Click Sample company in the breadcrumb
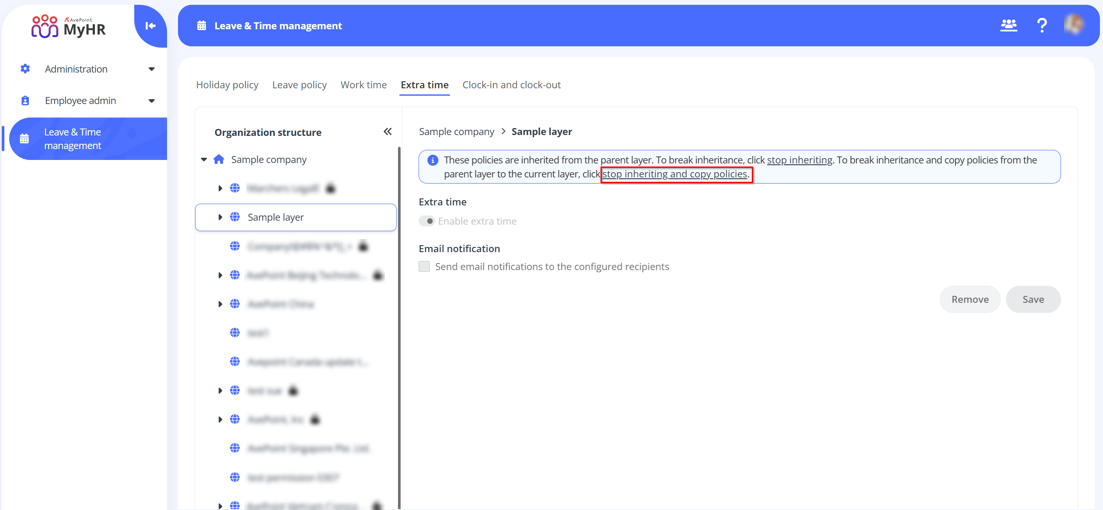 click(x=456, y=131)
